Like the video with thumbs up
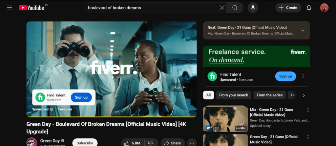The width and height of the screenshot is (336, 146). (x=133, y=143)
